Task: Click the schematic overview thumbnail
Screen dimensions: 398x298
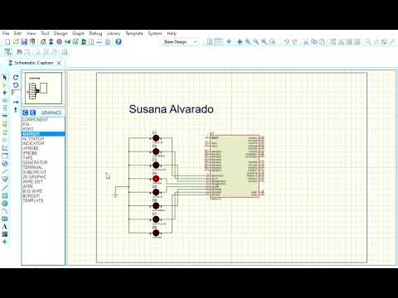Action: [x=43, y=88]
